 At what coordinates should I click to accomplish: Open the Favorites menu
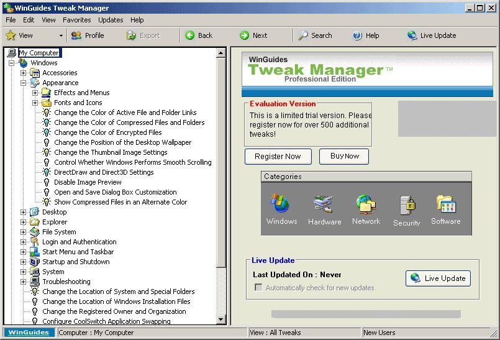pos(76,20)
